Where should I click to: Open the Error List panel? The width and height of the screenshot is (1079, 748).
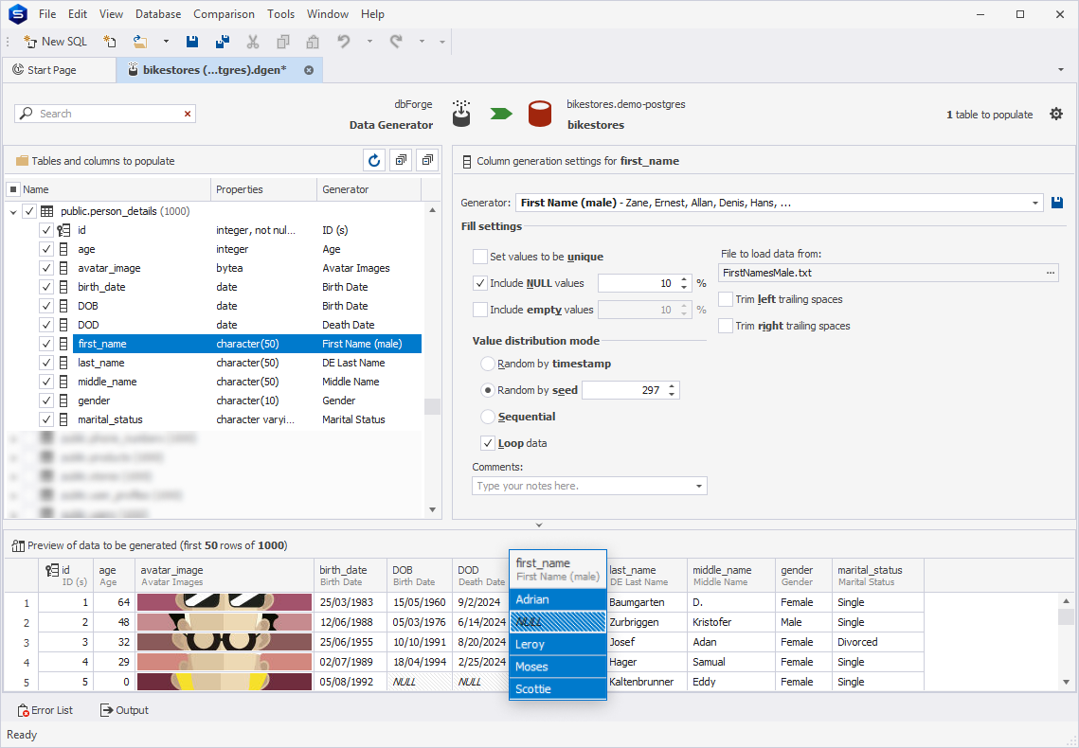(x=45, y=710)
